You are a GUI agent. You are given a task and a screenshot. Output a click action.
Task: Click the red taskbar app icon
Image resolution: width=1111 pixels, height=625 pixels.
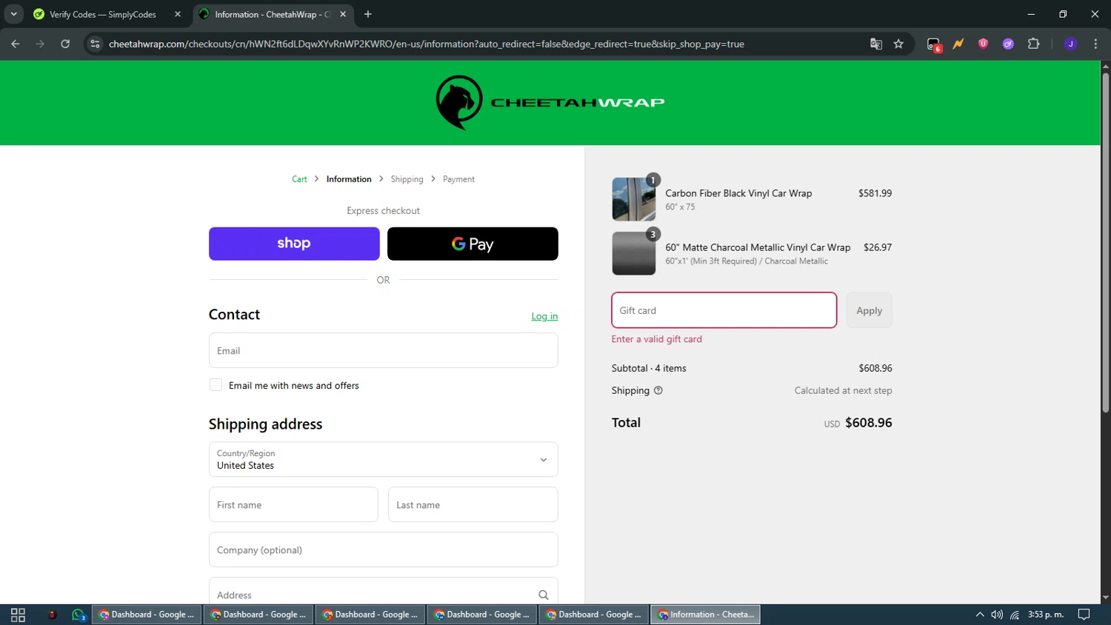52,615
